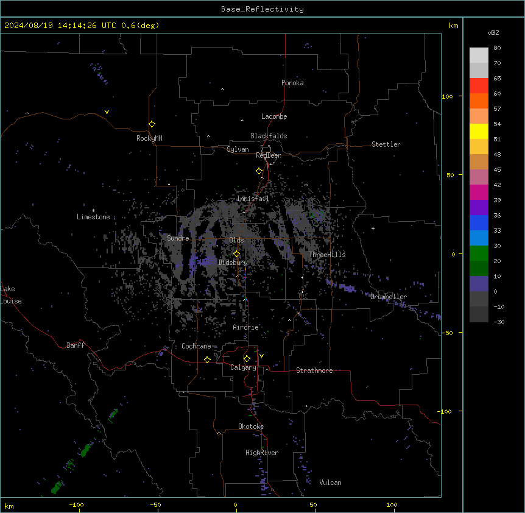Click the Sylvan label on the map
Image resolution: width=525 pixels, height=513 pixels.
tap(238, 149)
